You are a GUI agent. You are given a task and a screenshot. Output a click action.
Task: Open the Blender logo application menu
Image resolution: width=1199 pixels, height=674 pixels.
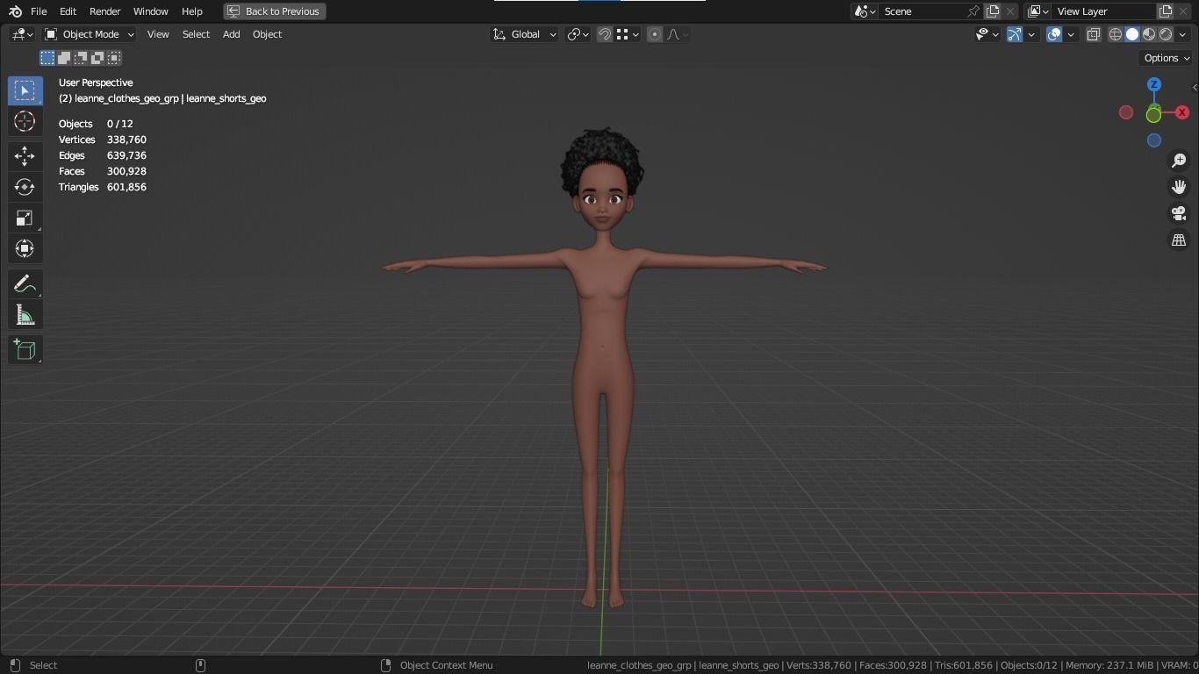[x=15, y=11]
